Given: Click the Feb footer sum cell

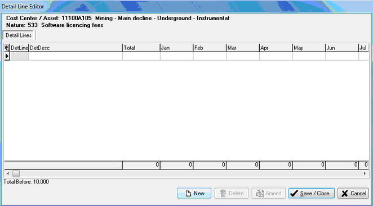Looking at the screenshot, I should click(x=210, y=165).
